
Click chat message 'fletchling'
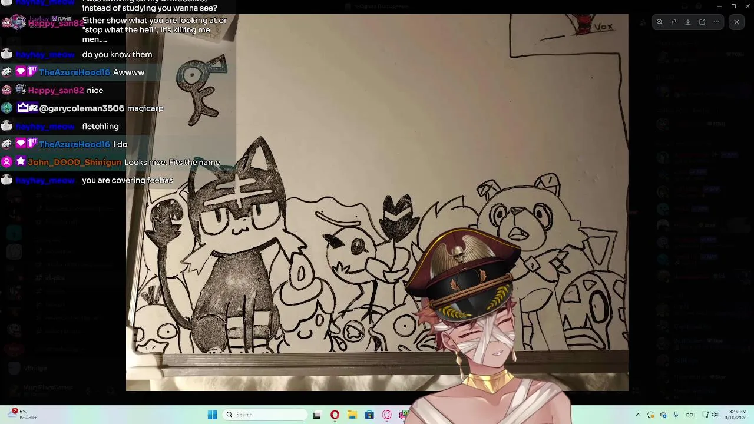(100, 127)
